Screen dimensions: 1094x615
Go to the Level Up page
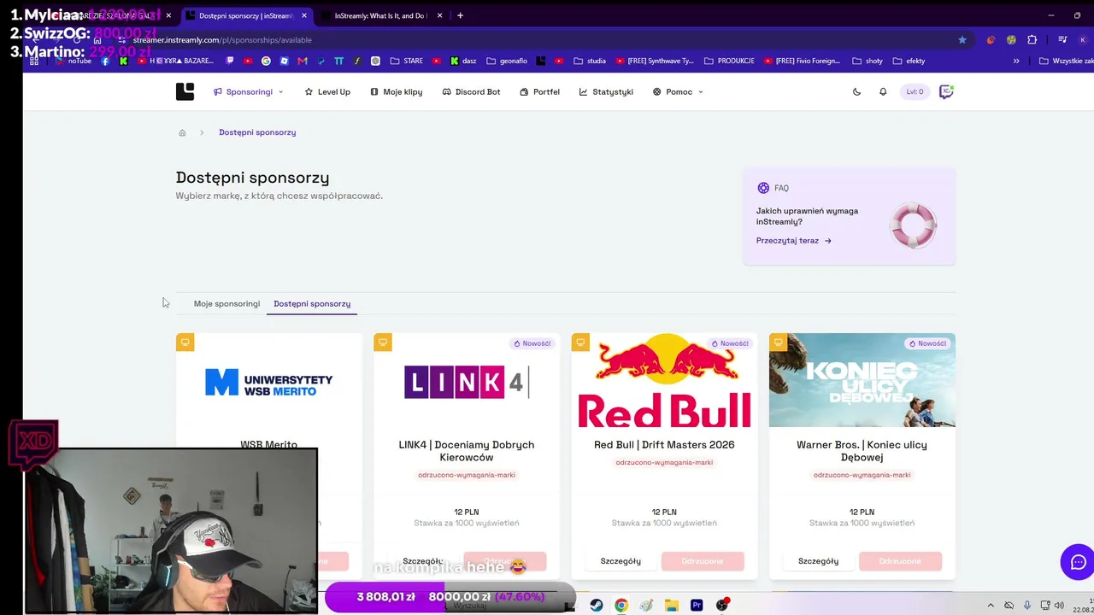pyautogui.click(x=327, y=91)
